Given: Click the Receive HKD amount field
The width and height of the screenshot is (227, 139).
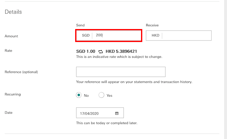Looking at the screenshot, I should [179, 36].
